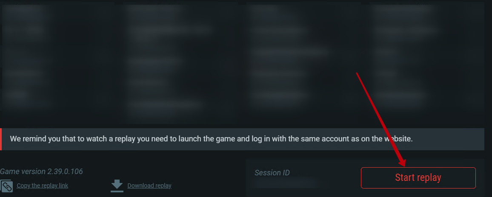The height and width of the screenshot is (197, 492).
Task: Click the Game version 2.39.0.106 text
Action: 41,172
